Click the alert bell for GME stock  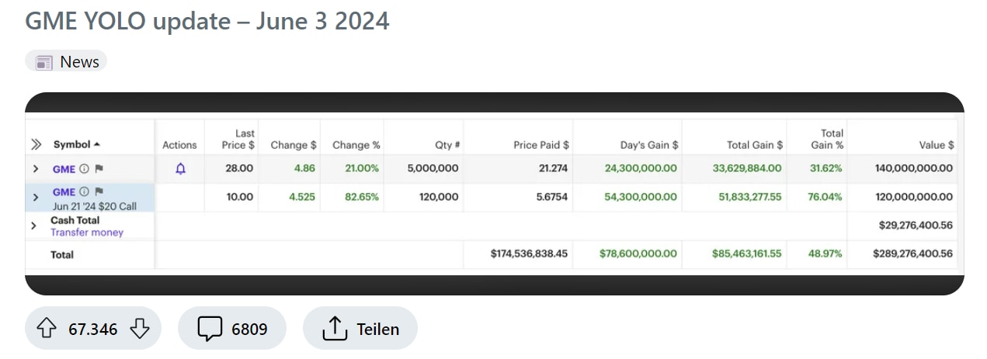180,168
